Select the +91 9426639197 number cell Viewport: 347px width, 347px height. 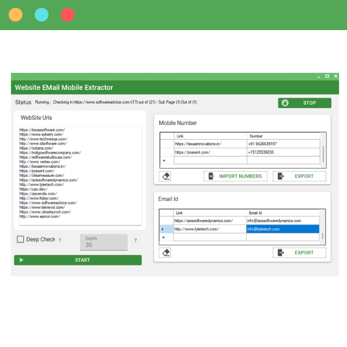[x=283, y=144]
